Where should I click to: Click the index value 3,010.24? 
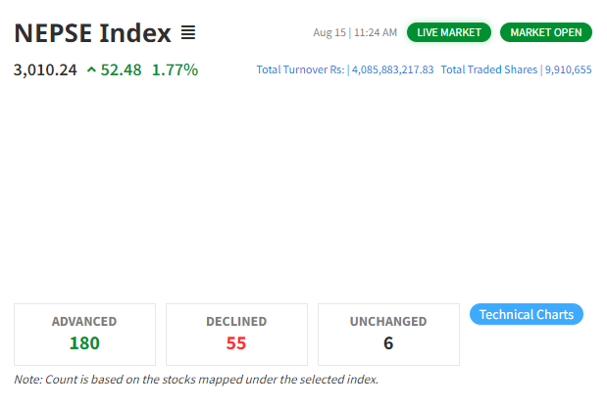(x=45, y=70)
